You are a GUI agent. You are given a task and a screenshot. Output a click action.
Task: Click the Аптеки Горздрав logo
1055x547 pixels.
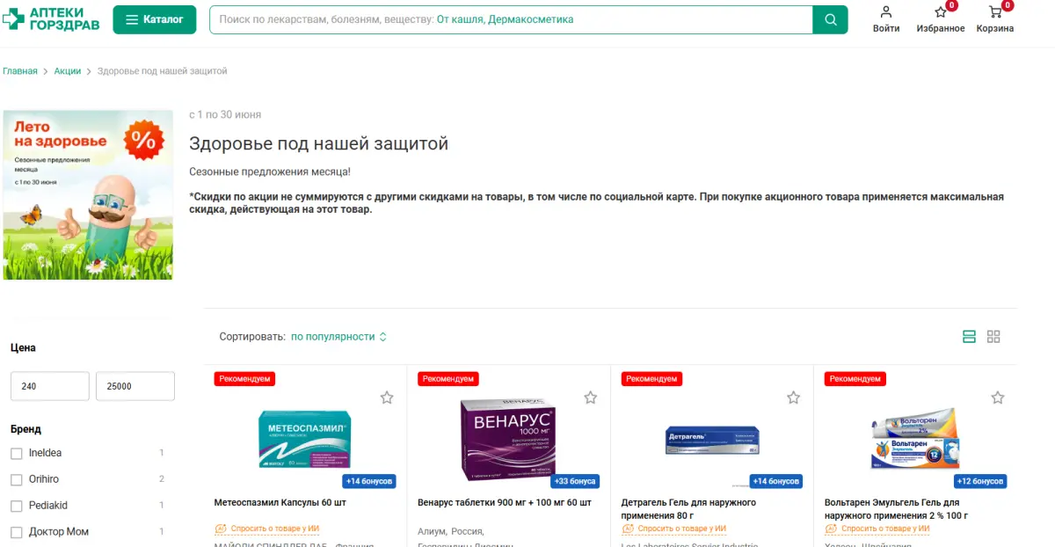[x=51, y=18]
